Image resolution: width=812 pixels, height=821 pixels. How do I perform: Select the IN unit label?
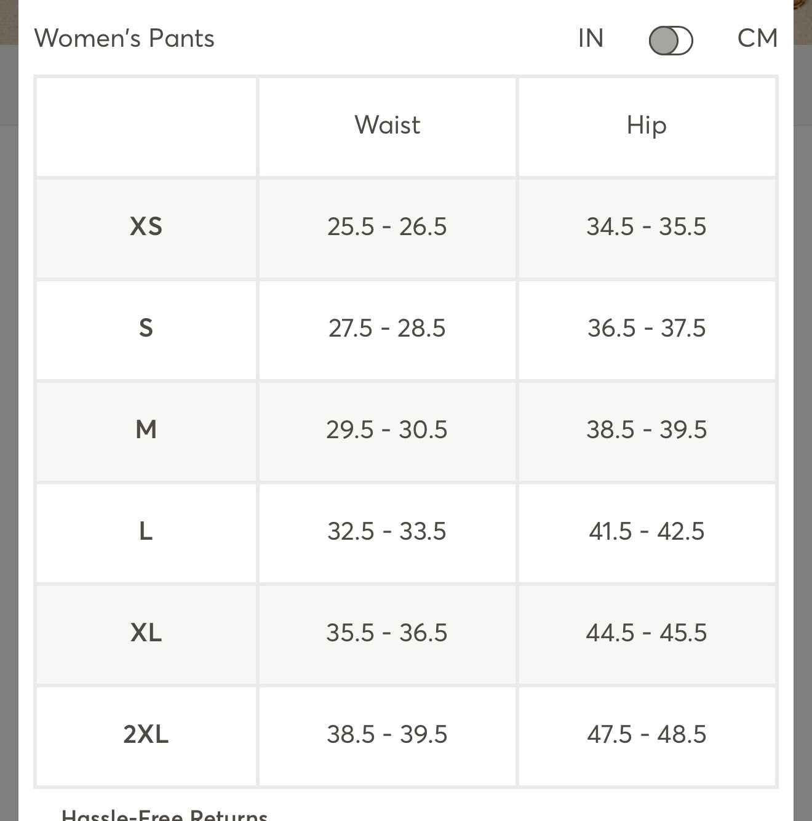591,39
